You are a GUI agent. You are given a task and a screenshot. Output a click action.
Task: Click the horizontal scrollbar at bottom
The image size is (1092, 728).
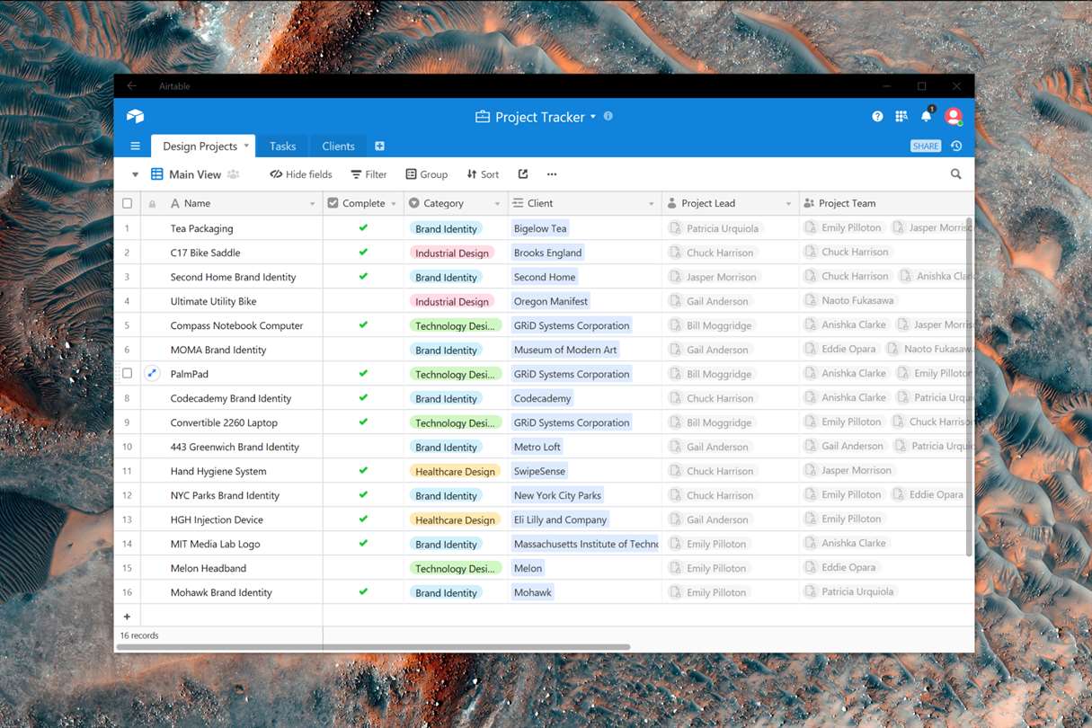[x=374, y=646]
